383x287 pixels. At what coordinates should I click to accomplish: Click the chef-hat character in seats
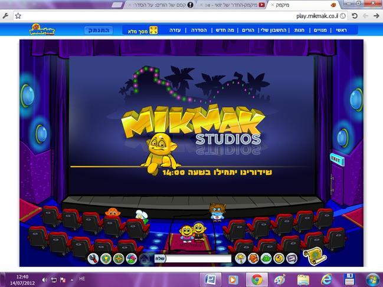coord(142,216)
